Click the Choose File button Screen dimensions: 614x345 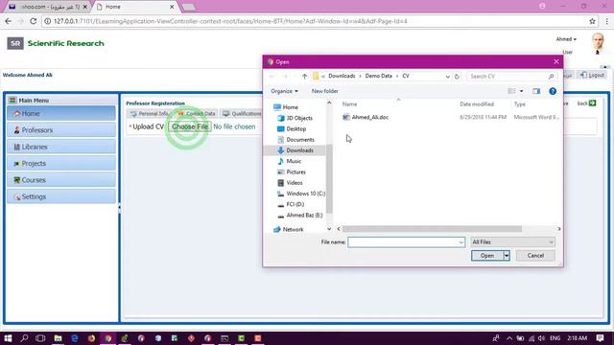coord(190,126)
